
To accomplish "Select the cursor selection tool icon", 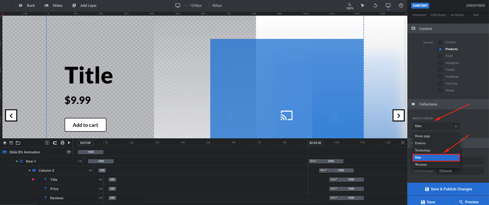I will (362, 5).
